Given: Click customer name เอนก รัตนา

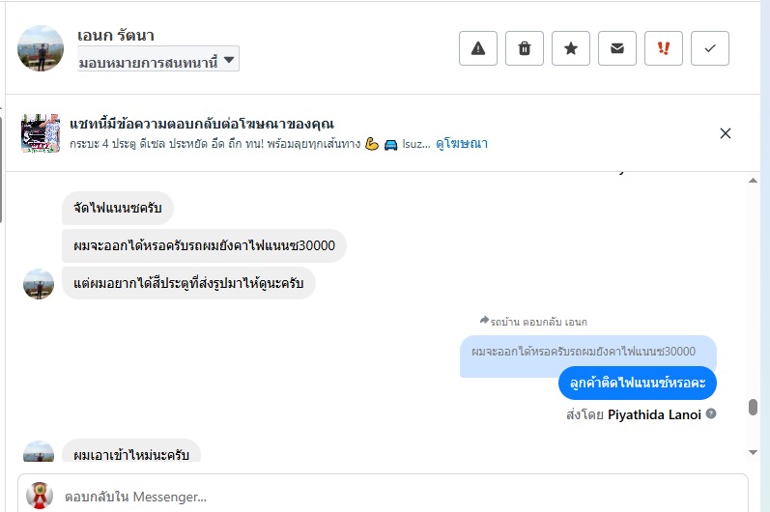Looking at the screenshot, I should (x=116, y=36).
